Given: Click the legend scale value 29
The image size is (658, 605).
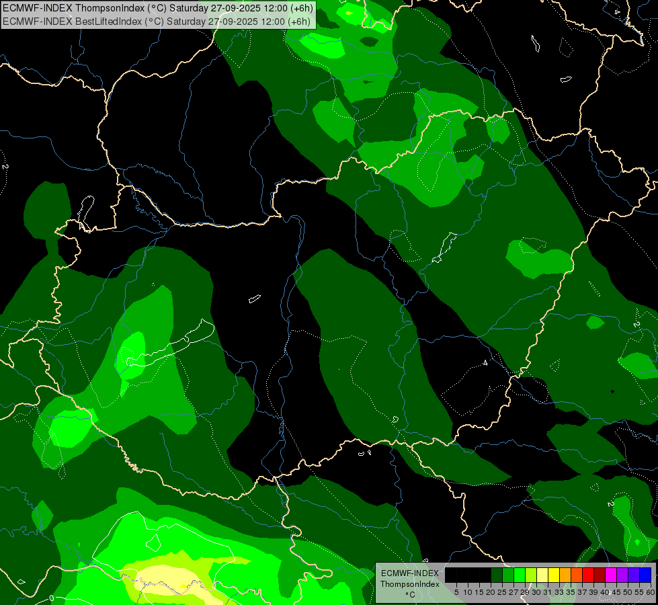Looking at the screenshot, I should [525, 592].
